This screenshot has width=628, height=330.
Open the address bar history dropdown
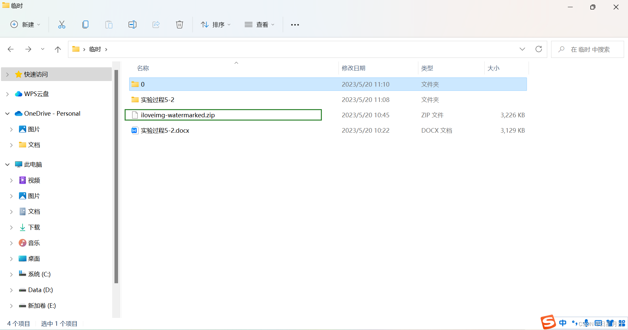coord(522,49)
